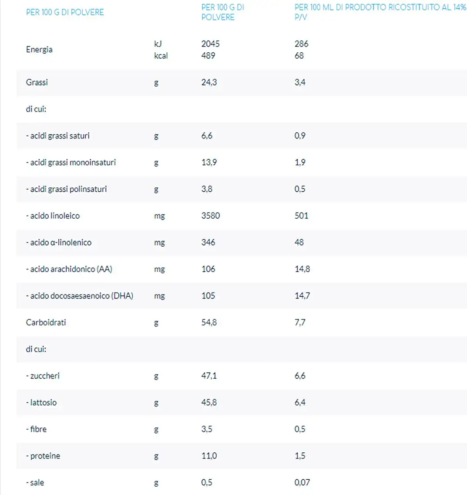Click the left 'PER 100 G DI POLVERE' heading
Screen dimensions: 467x495
coord(65,12)
